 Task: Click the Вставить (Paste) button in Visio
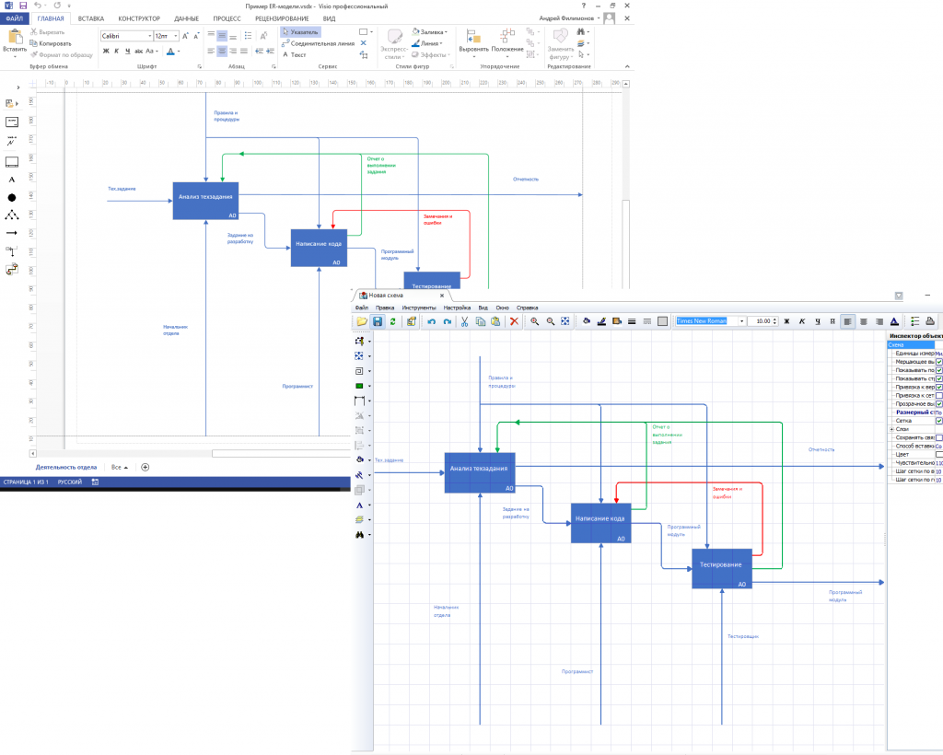pyautogui.click(x=15, y=42)
